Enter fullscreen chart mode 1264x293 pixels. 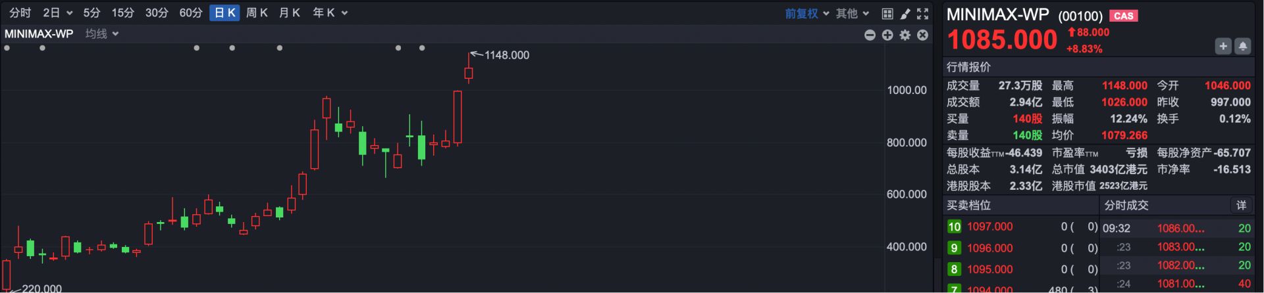[x=923, y=14]
